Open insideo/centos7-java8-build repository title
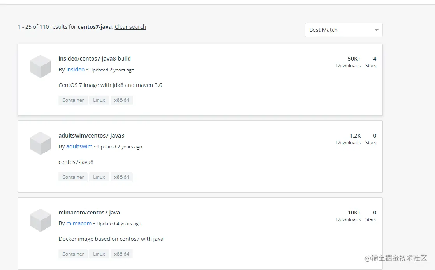 95,59
